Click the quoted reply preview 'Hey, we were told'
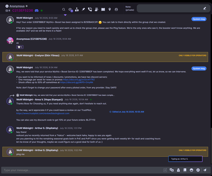Image resolution: width=212 pixels, height=176 pixels. click(65, 95)
